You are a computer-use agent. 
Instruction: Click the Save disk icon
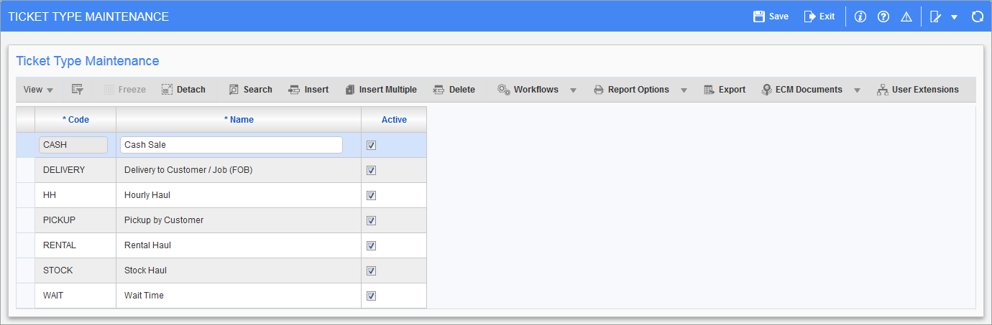point(758,17)
